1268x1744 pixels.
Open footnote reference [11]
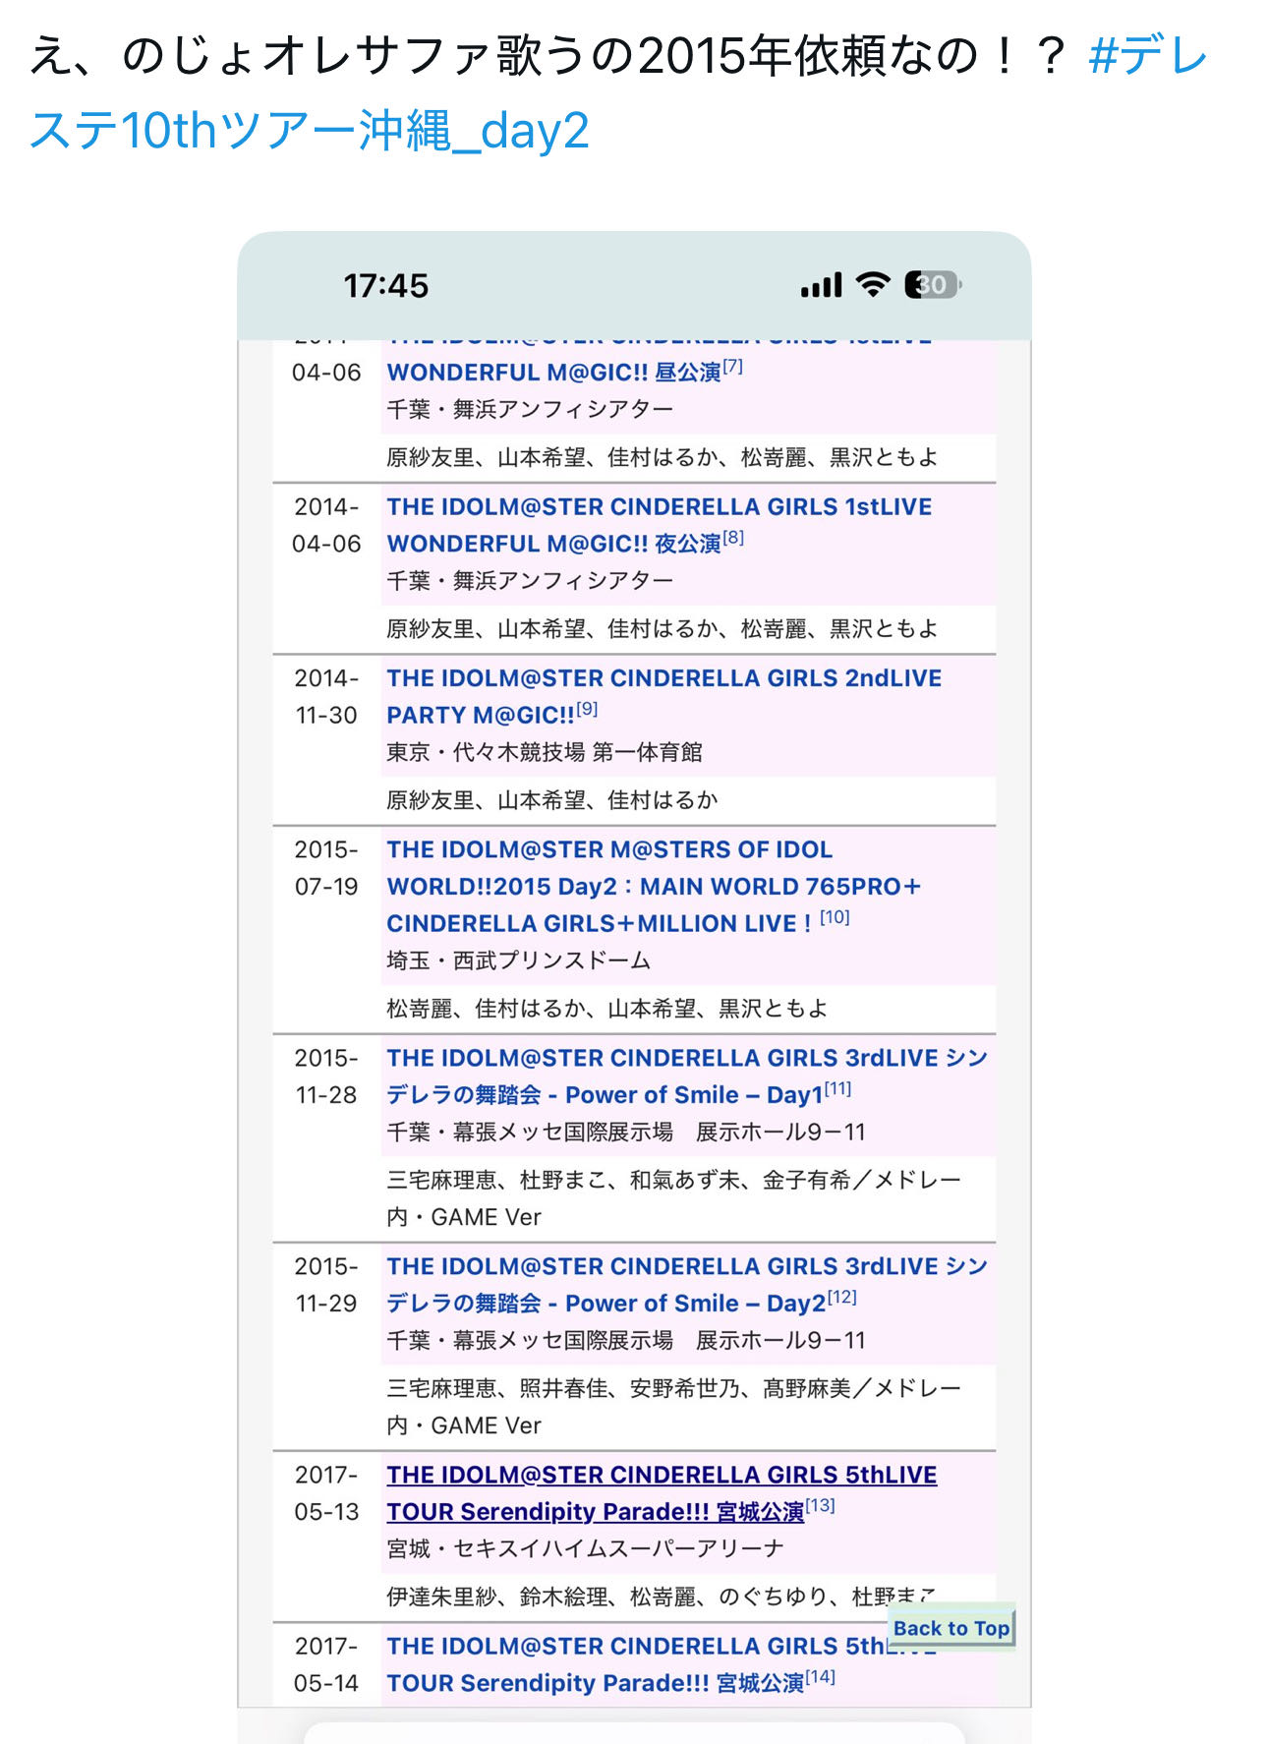(837, 1088)
